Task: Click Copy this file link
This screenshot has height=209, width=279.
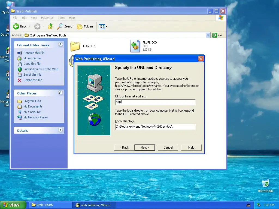Action: tap(32, 64)
